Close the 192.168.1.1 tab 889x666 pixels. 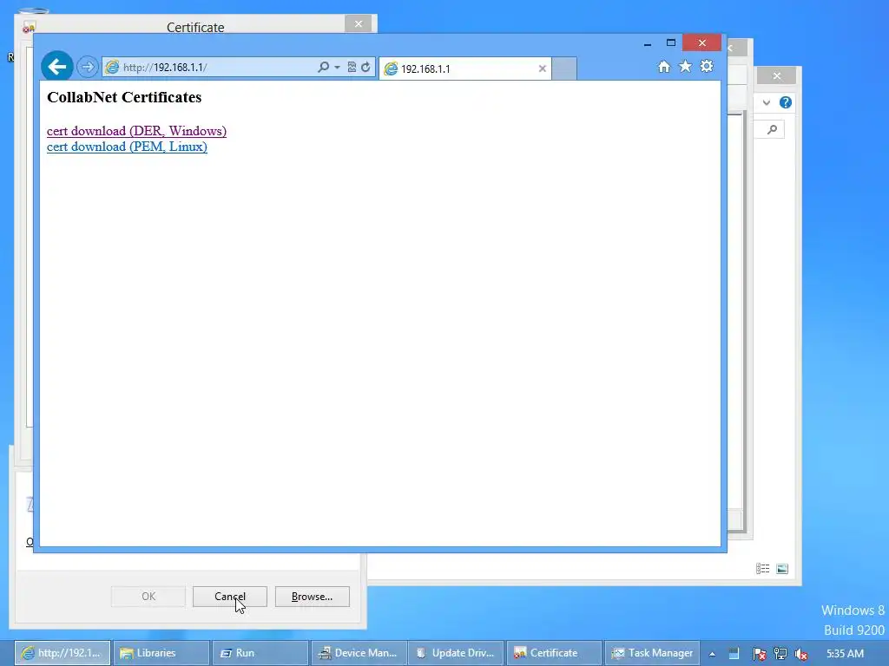pos(542,69)
